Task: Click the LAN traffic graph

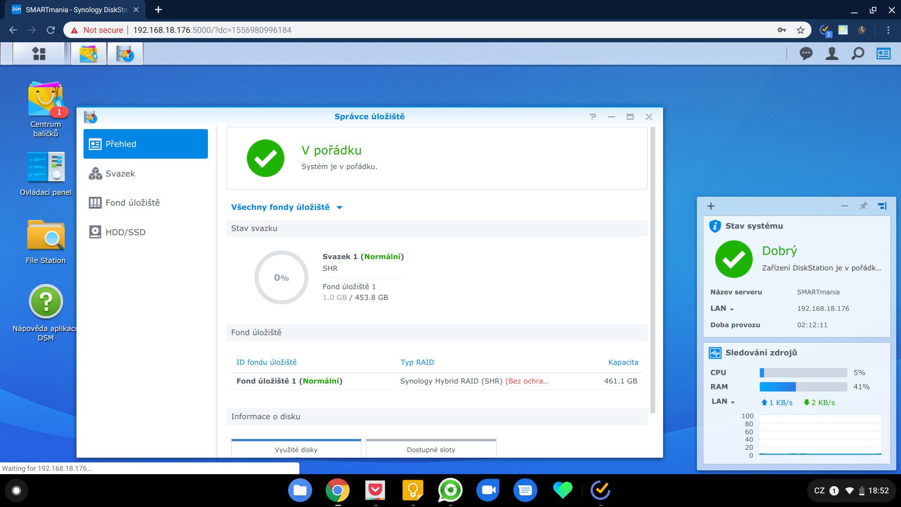Action: tap(820, 435)
